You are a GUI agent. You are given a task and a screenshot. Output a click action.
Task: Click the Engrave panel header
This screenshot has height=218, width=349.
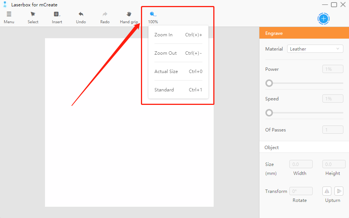[304, 33]
